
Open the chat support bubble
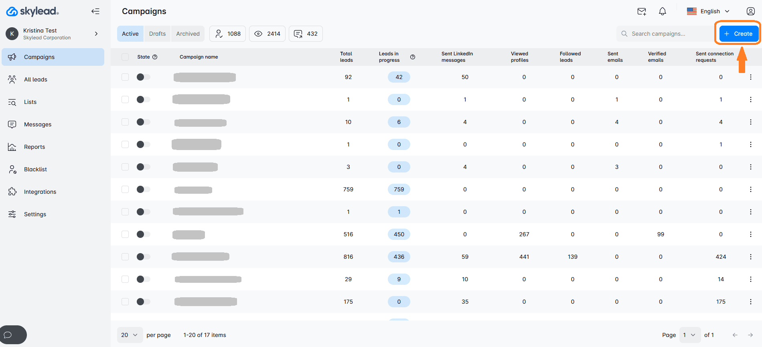8,335
